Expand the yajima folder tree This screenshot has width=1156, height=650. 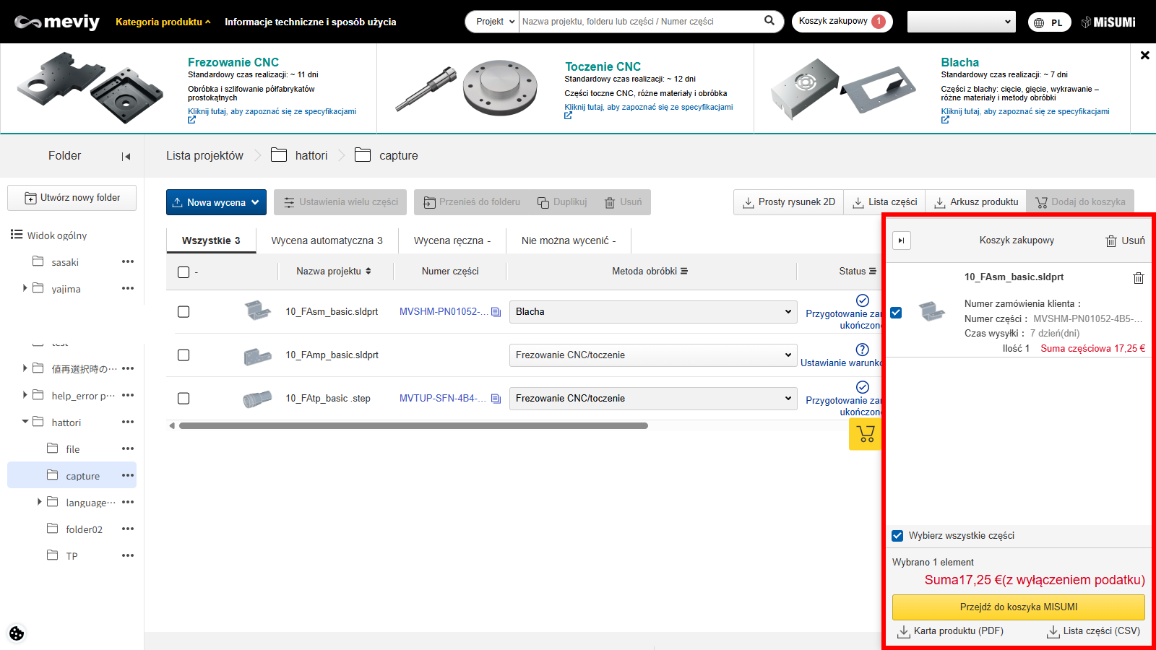coord(25,288)
